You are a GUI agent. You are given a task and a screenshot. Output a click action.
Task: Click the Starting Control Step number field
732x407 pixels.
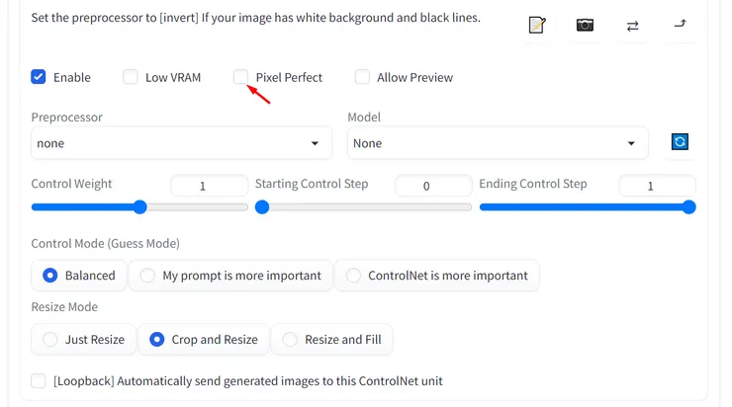click(431, 186)
